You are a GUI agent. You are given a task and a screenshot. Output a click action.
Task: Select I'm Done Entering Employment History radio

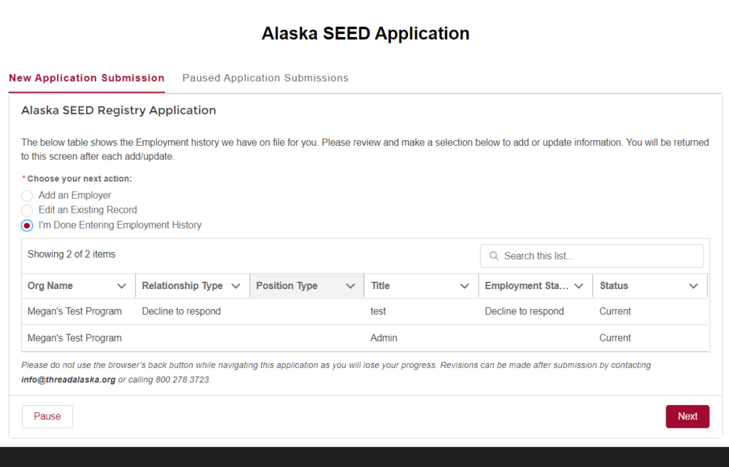coord(27,226)
